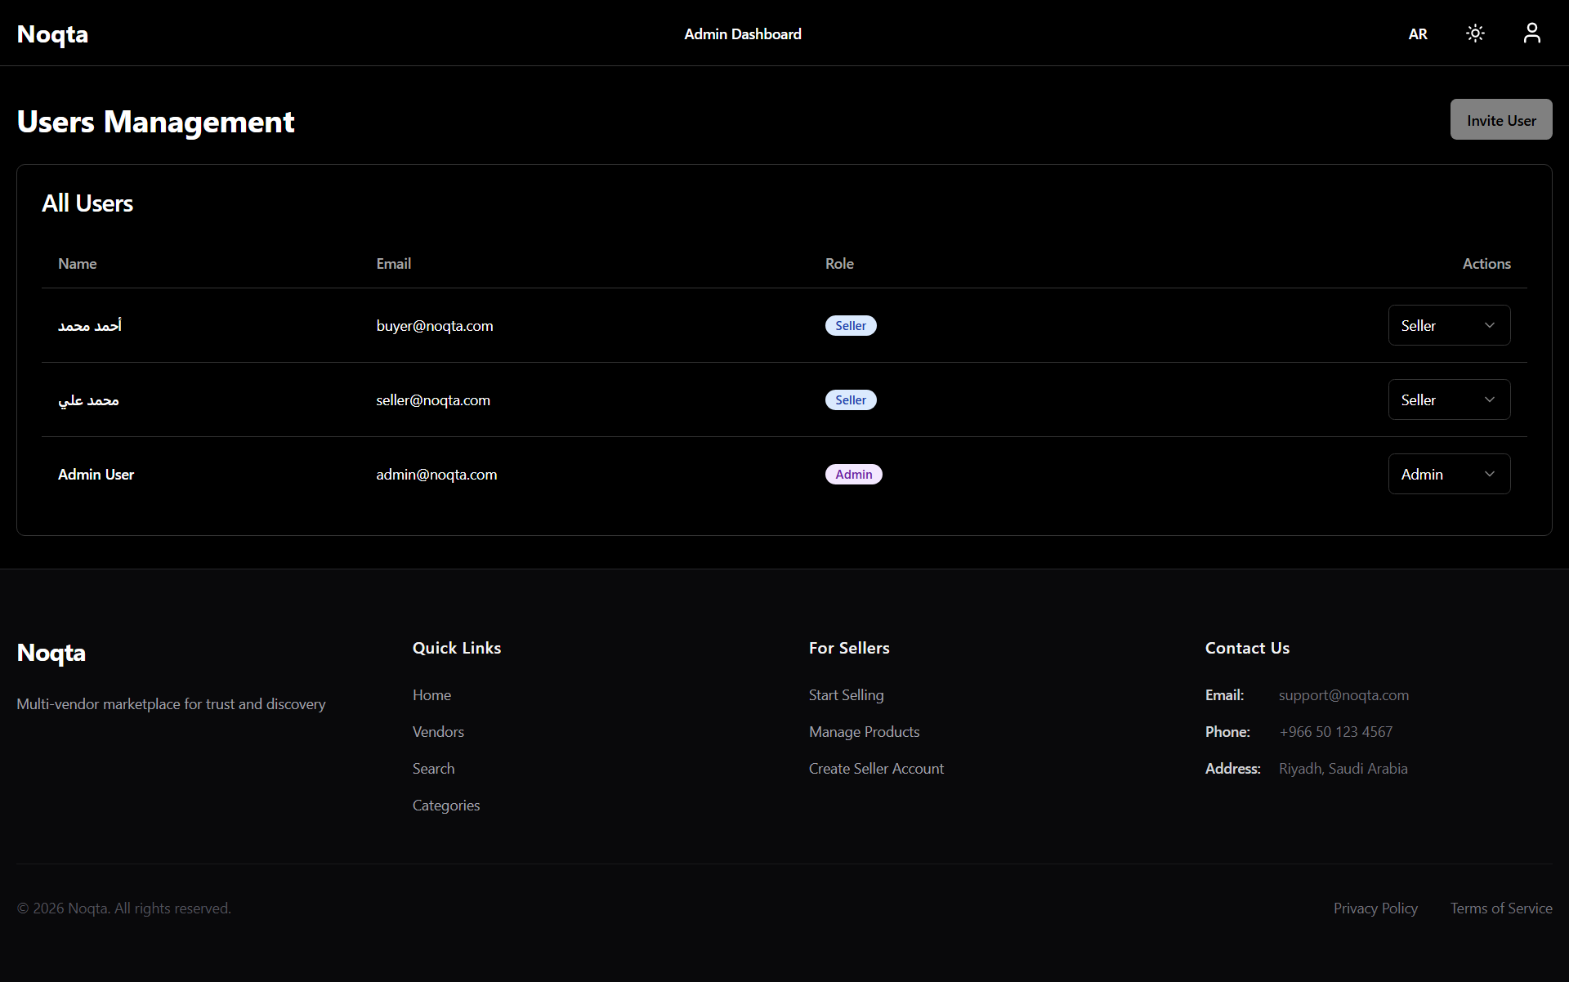Click the Seller badge in buyer@noqta.com row
The width and height of the screenshot is (1569, 982).
tap(851, 325)
